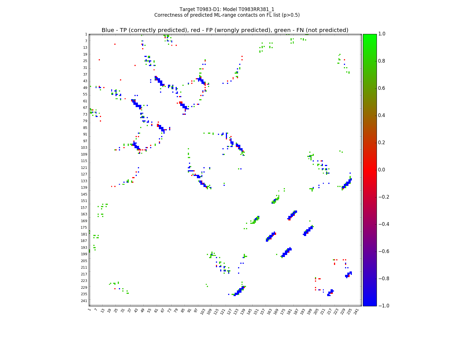The image size is (454, 340).
Task: Click the blue bottom end of the colorbar
Action: (x=369, y=304)
